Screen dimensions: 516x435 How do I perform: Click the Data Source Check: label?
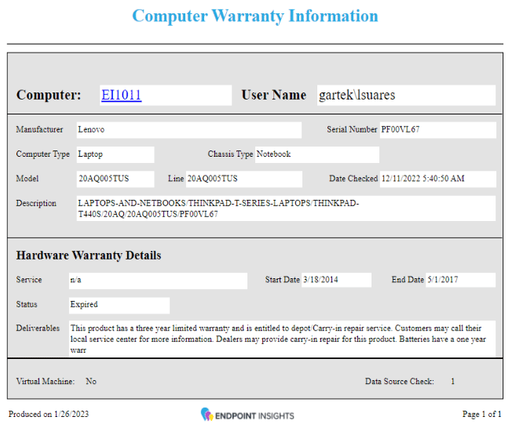[x=400, y=382]
